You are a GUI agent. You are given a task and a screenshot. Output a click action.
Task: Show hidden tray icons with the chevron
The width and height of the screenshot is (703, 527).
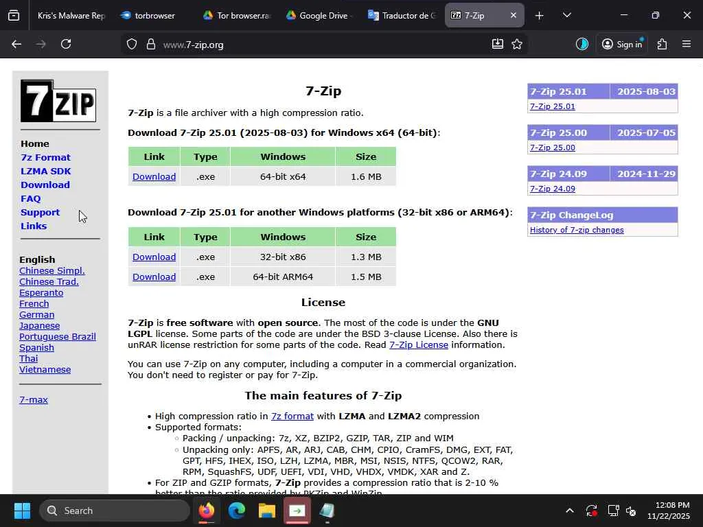click(x=569, y=511)
